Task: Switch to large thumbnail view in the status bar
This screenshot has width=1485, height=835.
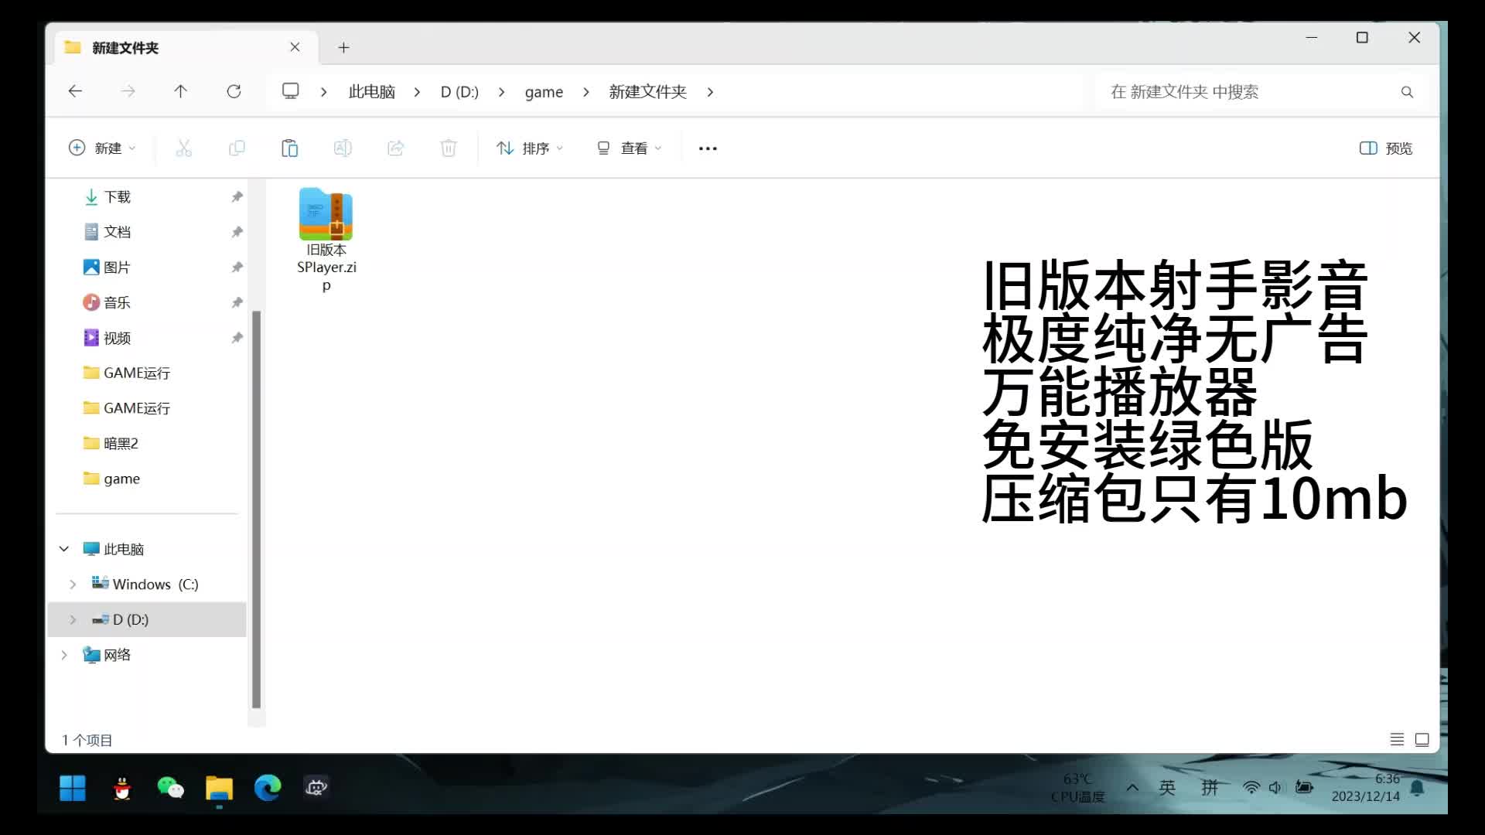Action: pos(1422,739)
